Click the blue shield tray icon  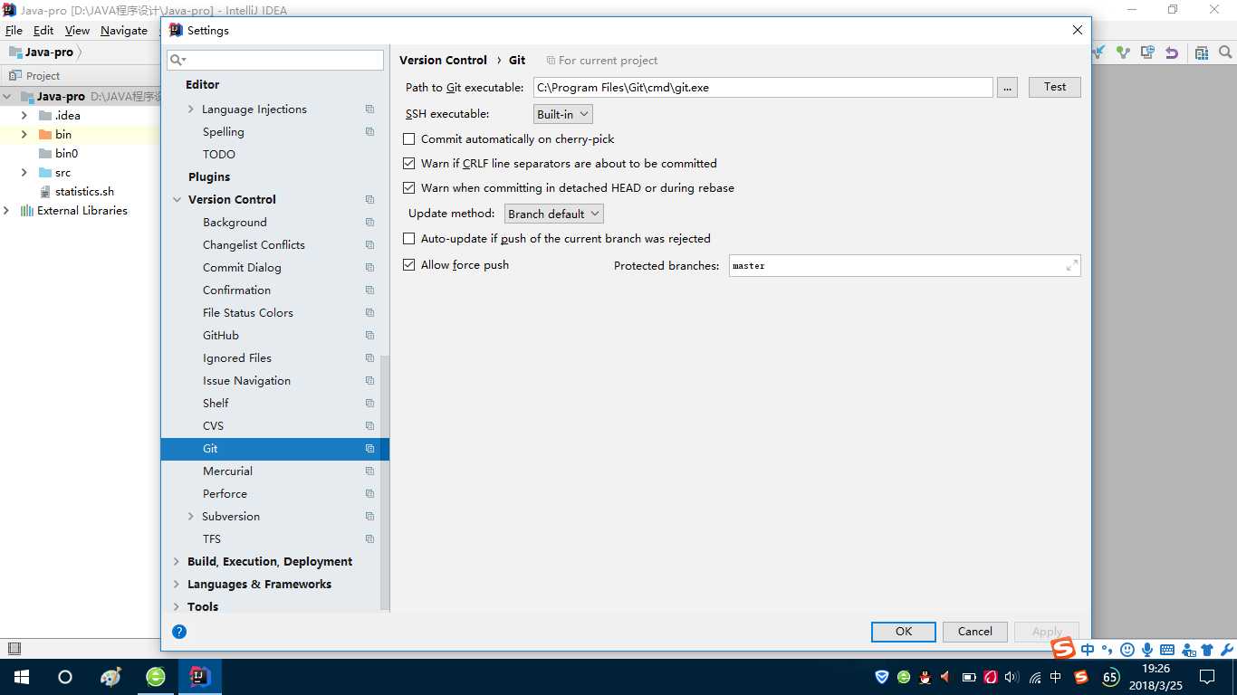pyautogui.click(x=882, y=677)
